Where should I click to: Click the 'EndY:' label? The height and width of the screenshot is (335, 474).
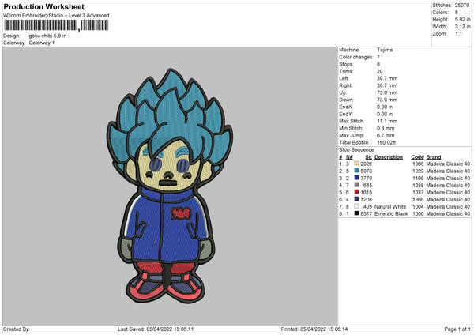tap(346, 114)
